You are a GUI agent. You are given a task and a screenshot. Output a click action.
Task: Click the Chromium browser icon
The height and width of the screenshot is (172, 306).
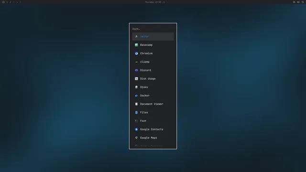point(136,54)
